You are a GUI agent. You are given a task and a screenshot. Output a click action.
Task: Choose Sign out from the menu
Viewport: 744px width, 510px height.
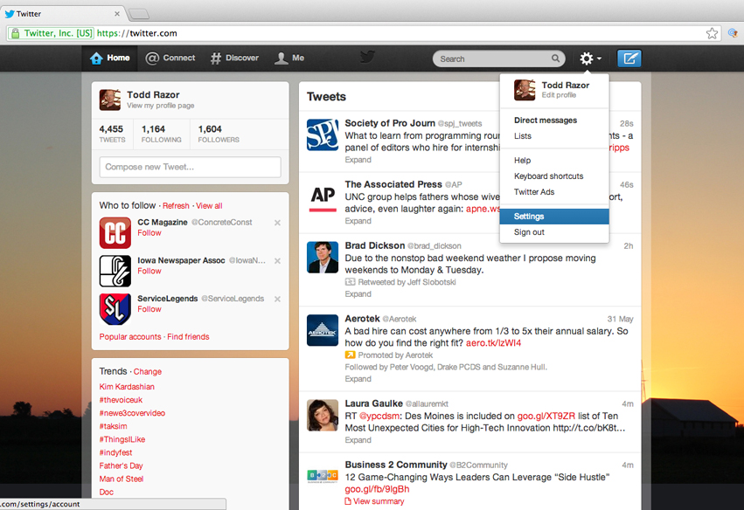pos(529,232)
